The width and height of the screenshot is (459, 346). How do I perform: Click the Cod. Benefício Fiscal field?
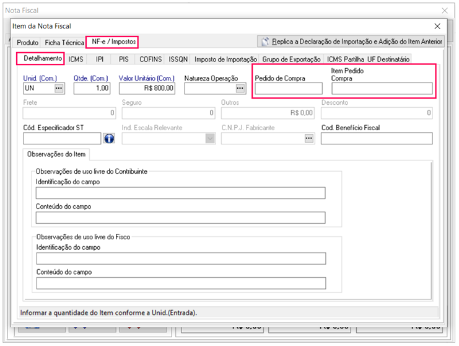pos(376,138)
